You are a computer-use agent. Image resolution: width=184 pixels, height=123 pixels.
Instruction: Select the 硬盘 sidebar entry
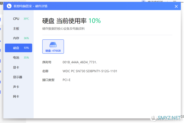tap(19, 48)
